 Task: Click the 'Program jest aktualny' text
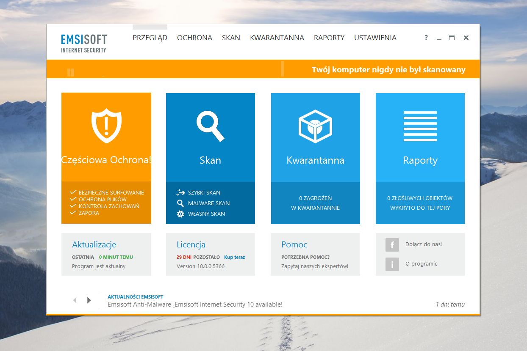click(x=99, y=266)
